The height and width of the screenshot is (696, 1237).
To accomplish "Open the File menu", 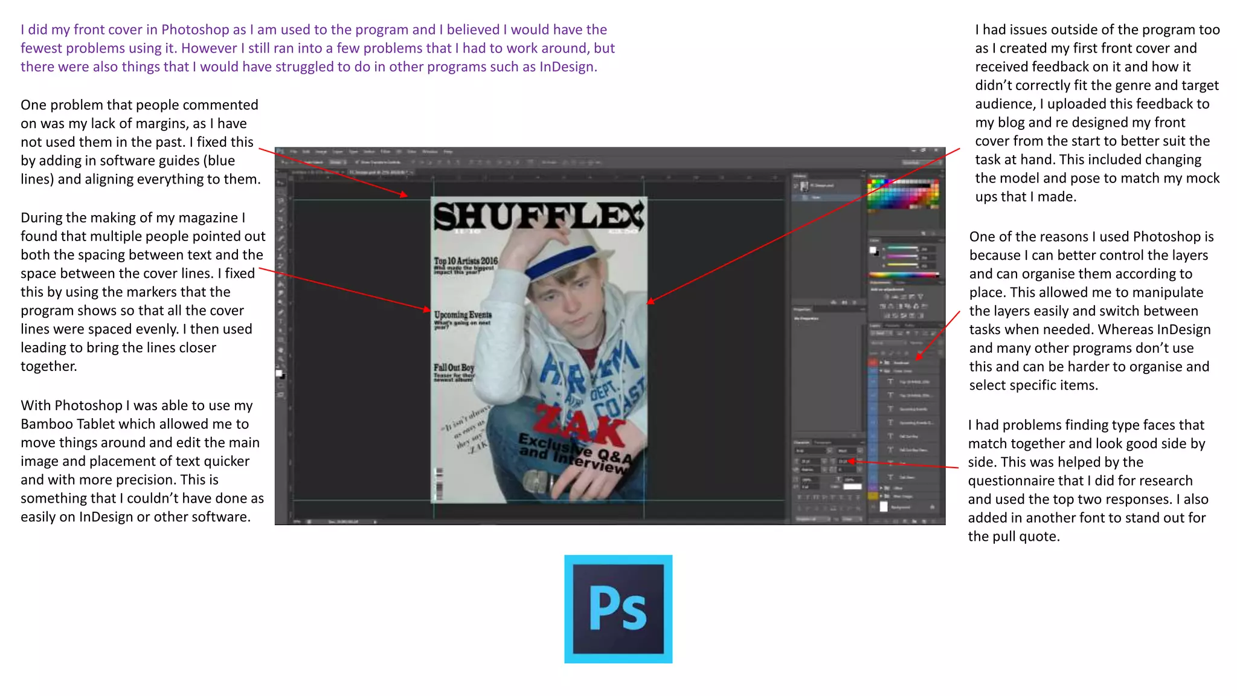I will pyautogui.click(x=294, y=152).
